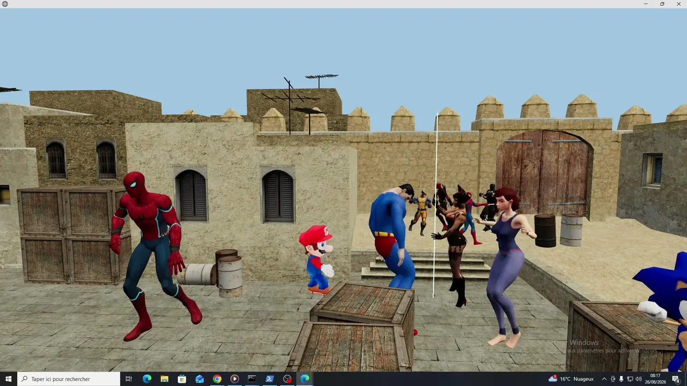The width and height of the screenshot is (687, 386).
Task: Open the PowerShell taskbar icon
Action: pyautogui.click(x=270, y=379)
